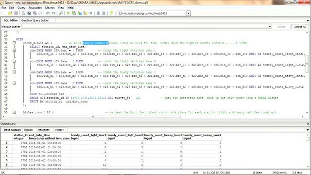311x175 pixels.
Task: Switch to Graphical Query Builder tab
Action: point(35,20)
